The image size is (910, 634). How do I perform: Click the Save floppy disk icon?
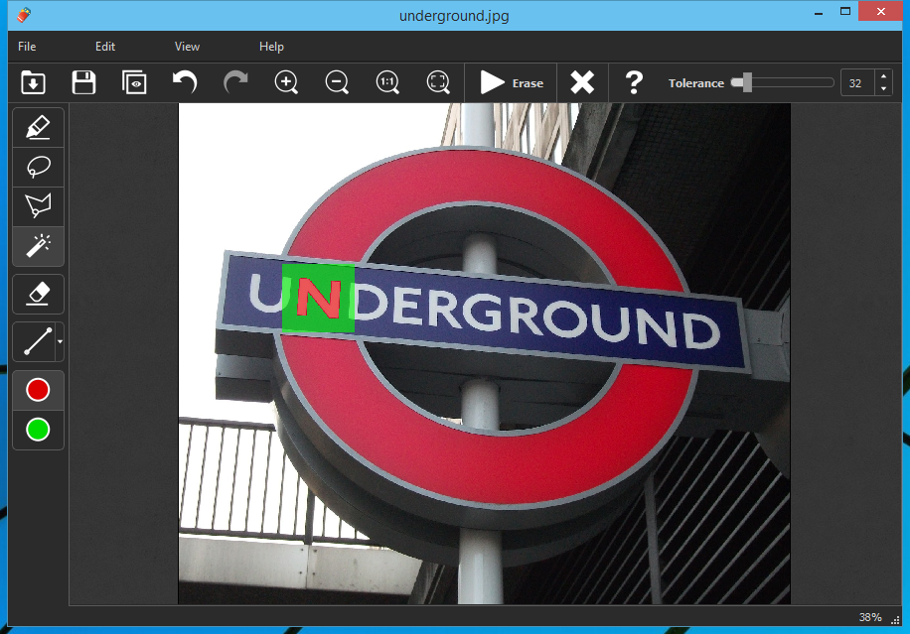[83, 83]
